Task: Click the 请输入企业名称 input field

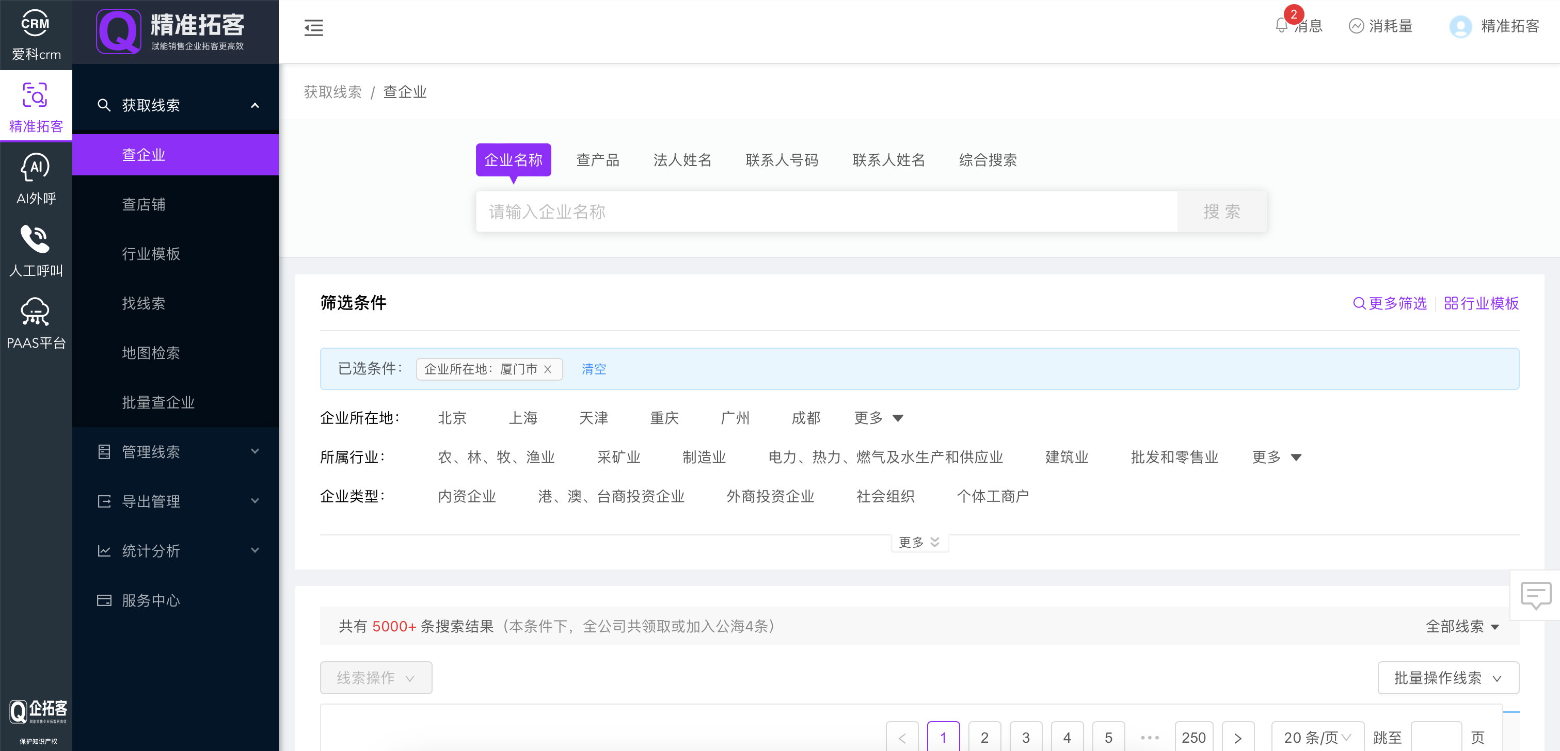Action: point(826,212)
